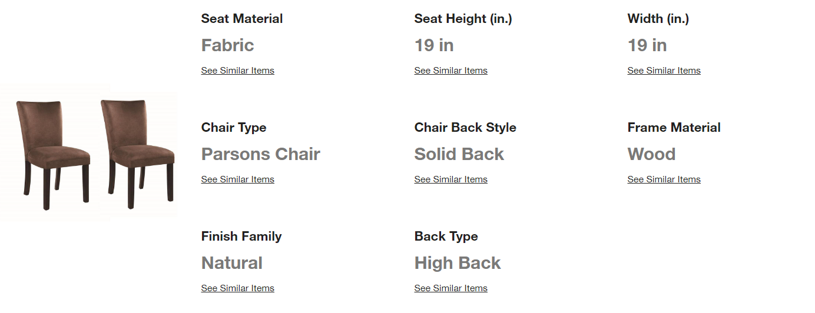815x313 pixels.
Task: Follow See Similar Items link below Width
Action: pyautogui.click(x=664, y=71)
